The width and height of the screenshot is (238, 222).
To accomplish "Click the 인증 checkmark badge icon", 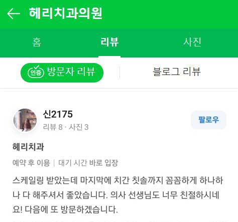I will tap(36, 72).
